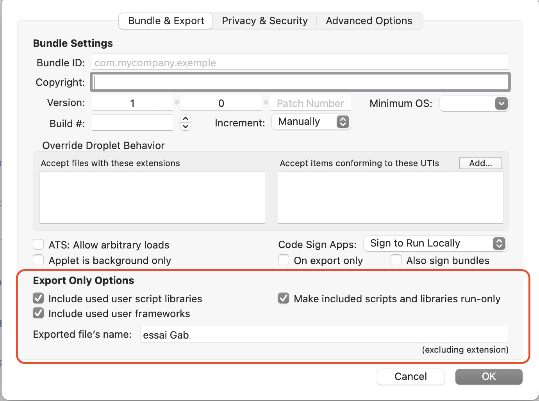Uncheck Include used user frameworks
Screen dimensions: 539x401
click(x=38, y=313)
